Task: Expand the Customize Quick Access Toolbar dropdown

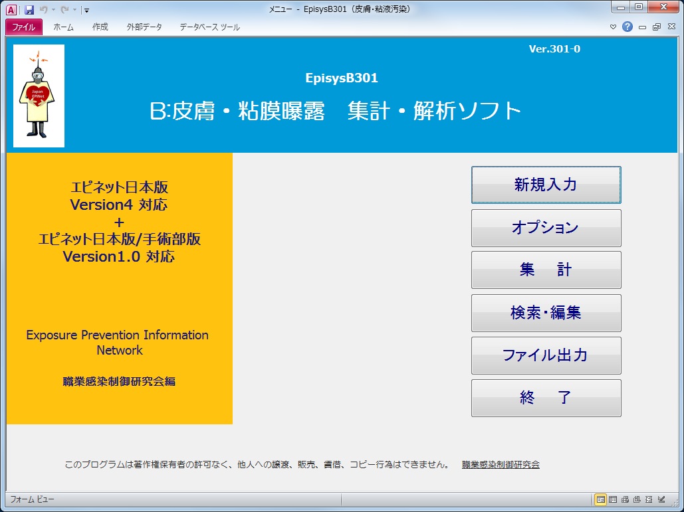Action: pos(87,11)
